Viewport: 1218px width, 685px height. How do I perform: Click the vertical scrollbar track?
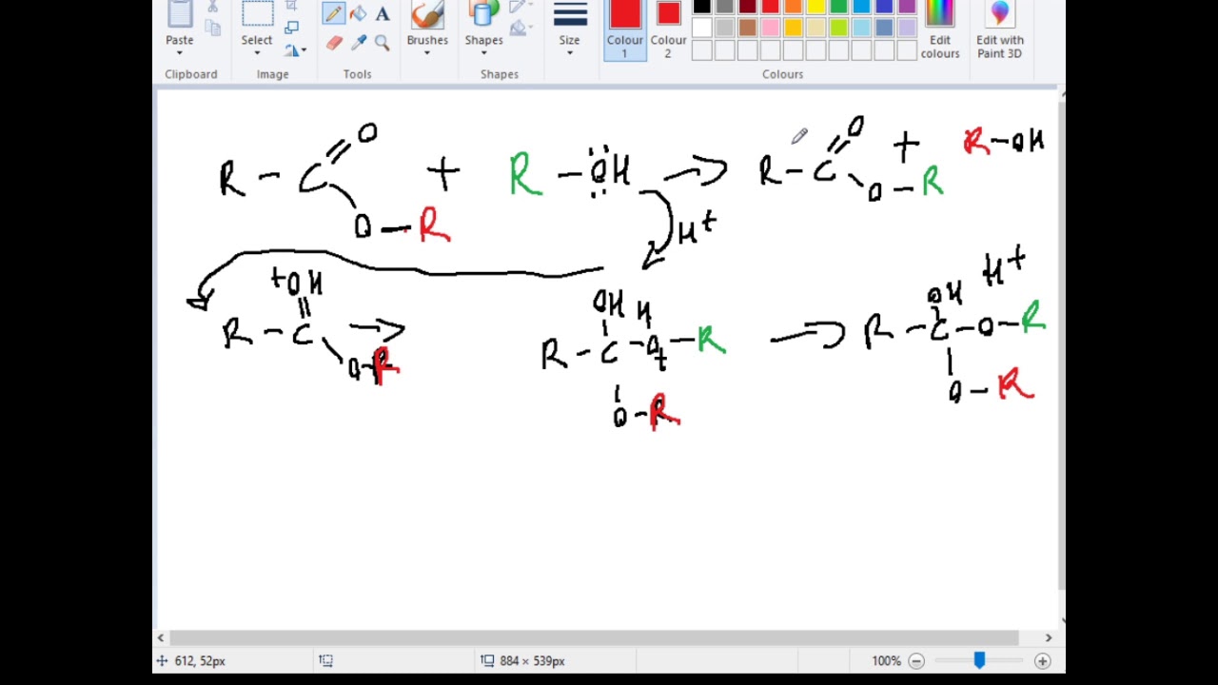1061,357
